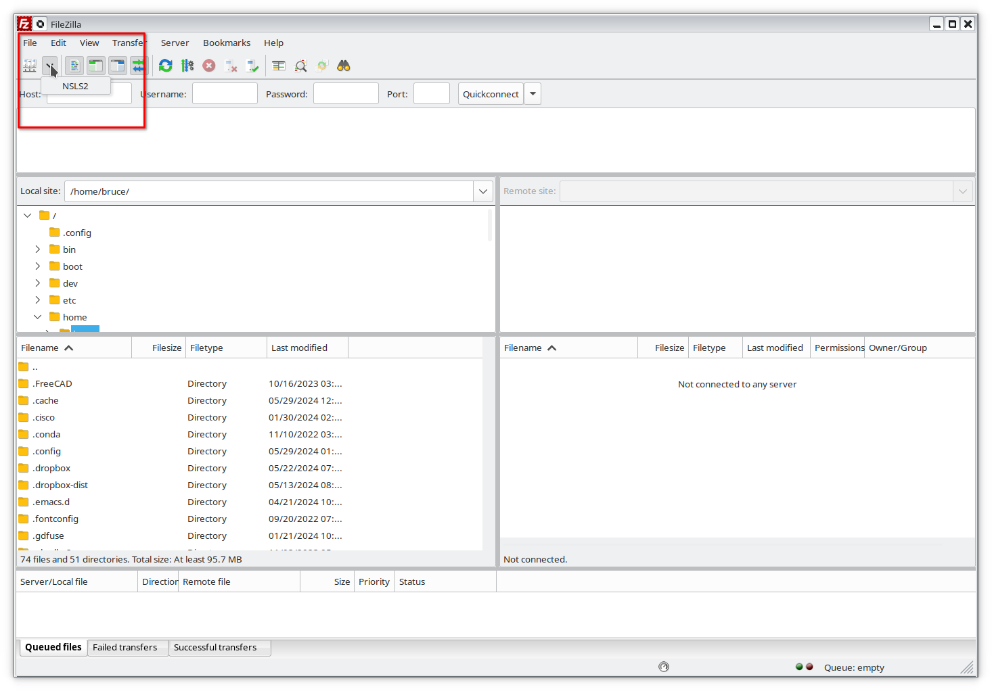The width and height of the screenshot is (992, 691).
Task: Toggle synchronized browsing
Action: pos(322,66)
